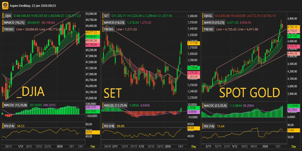Click the MACDC (12,25,9) label under the gold chart
Screen dimensions: 302x151
pyautogui.click(x=215, y=105)
